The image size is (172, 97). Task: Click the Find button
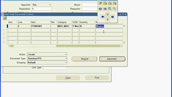(x=97, y=78)
